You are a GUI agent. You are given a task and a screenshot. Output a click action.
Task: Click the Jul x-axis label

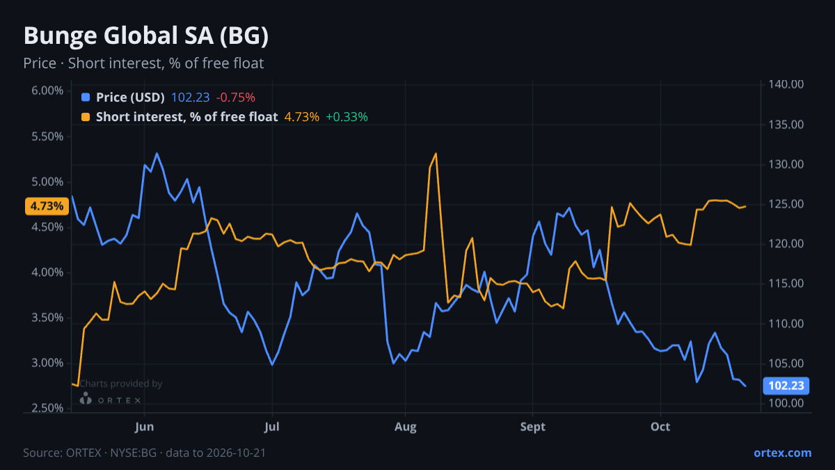click(272, 426)
